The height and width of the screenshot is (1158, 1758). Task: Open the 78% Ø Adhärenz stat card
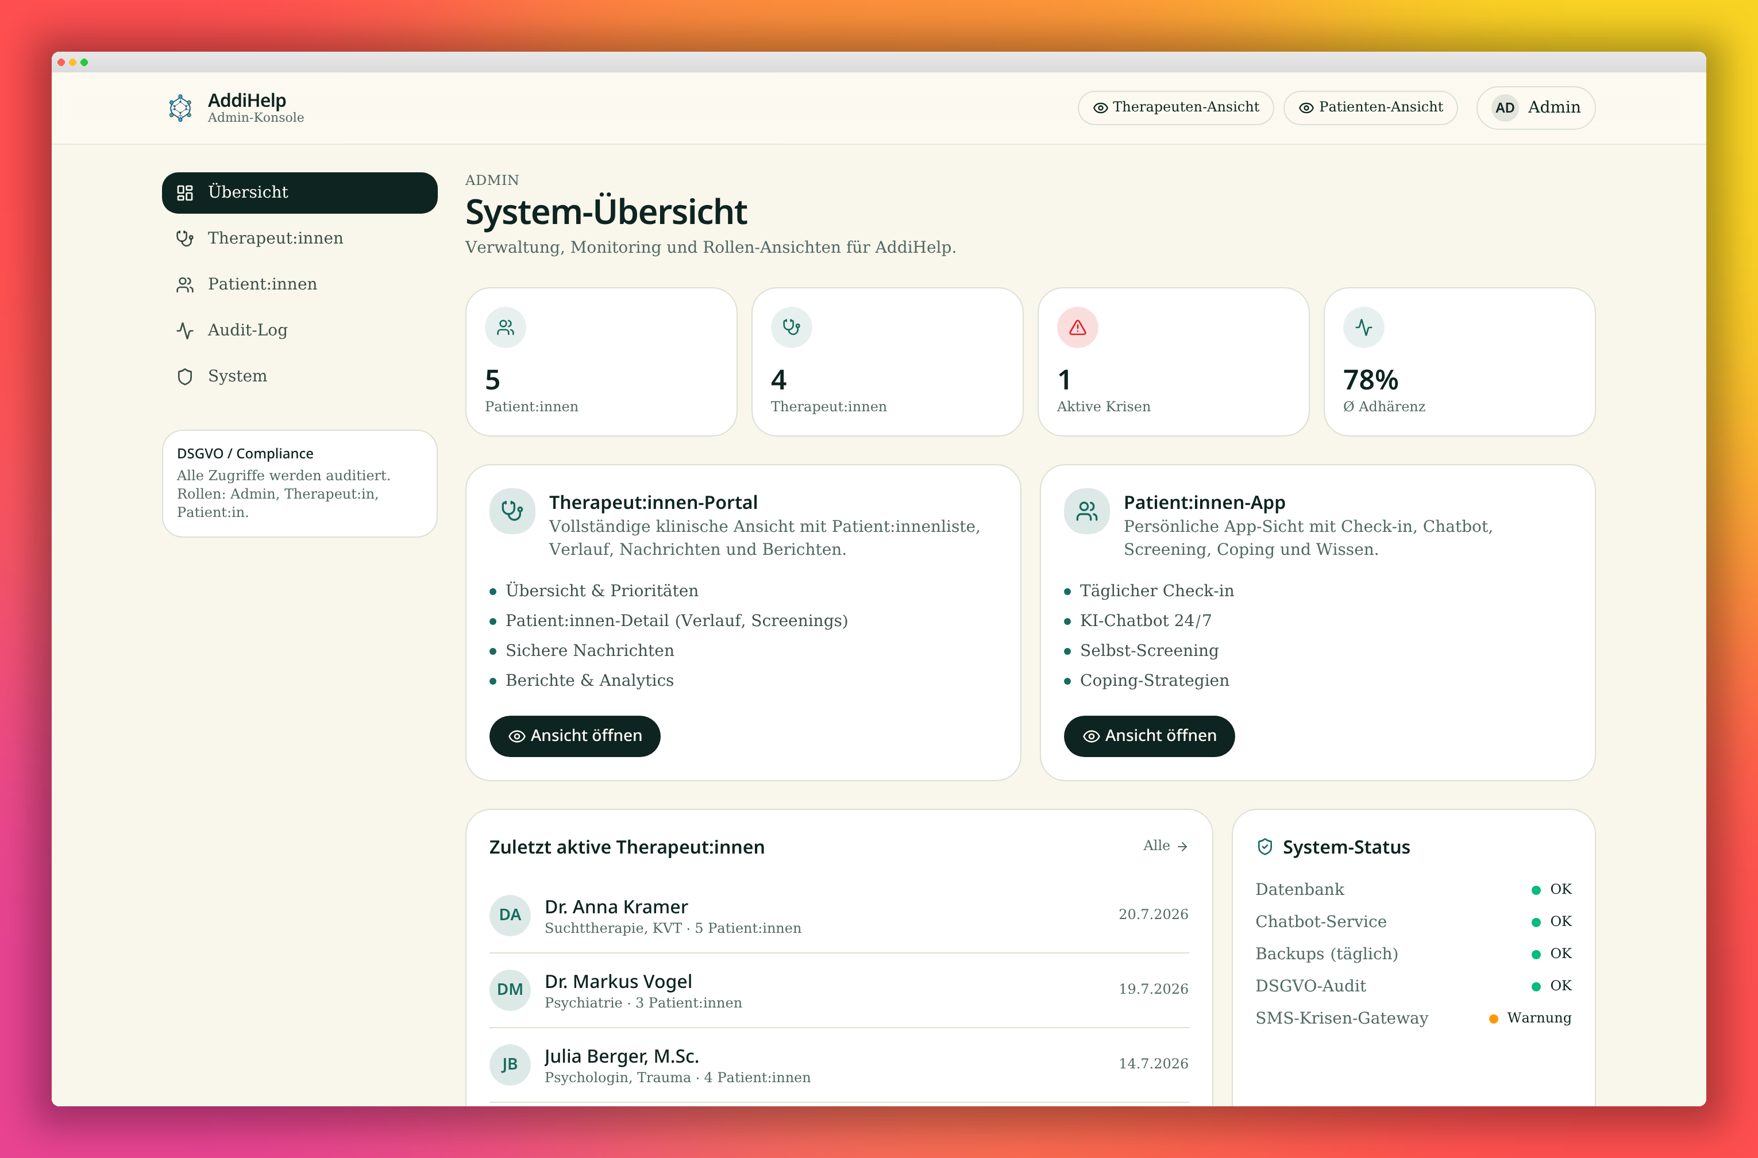(1460, 362)
